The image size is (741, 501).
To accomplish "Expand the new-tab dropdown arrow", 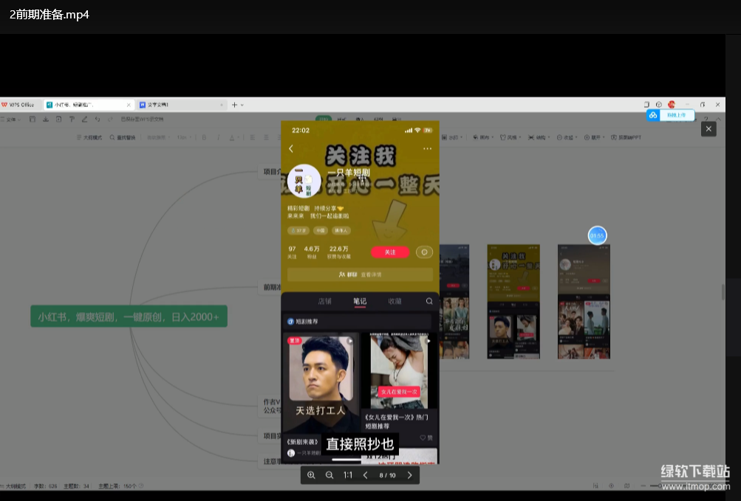I will 242,105.
